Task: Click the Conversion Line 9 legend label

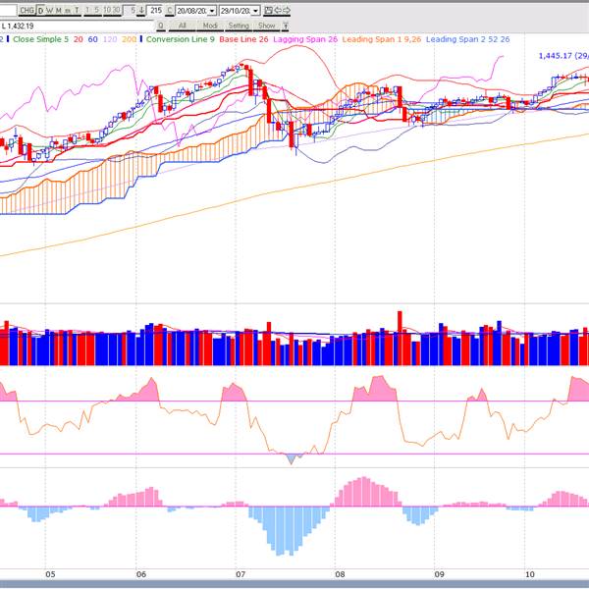Action: [x=181, y=39]
